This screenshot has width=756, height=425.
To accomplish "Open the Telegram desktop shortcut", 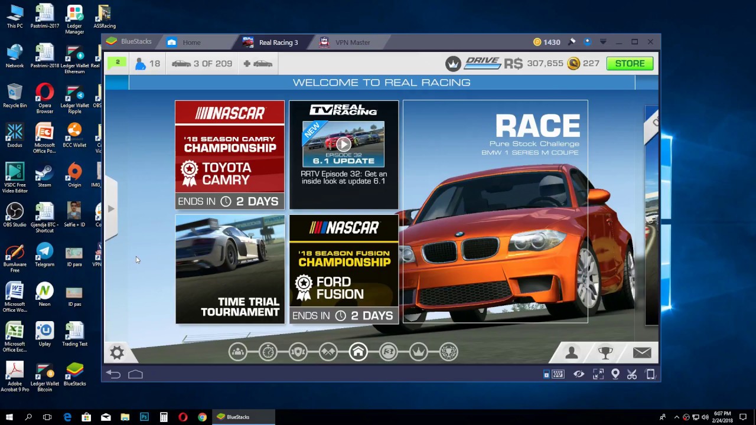I will pyautogui.click(x=44, y=255).
